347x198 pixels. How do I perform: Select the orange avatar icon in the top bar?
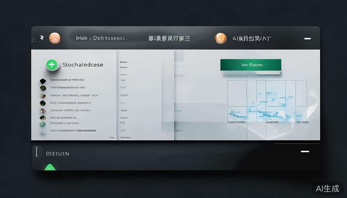tap(54, 38)
